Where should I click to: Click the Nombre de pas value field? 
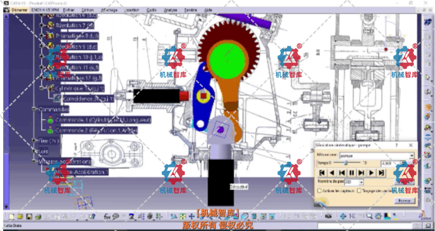point(351,182)
